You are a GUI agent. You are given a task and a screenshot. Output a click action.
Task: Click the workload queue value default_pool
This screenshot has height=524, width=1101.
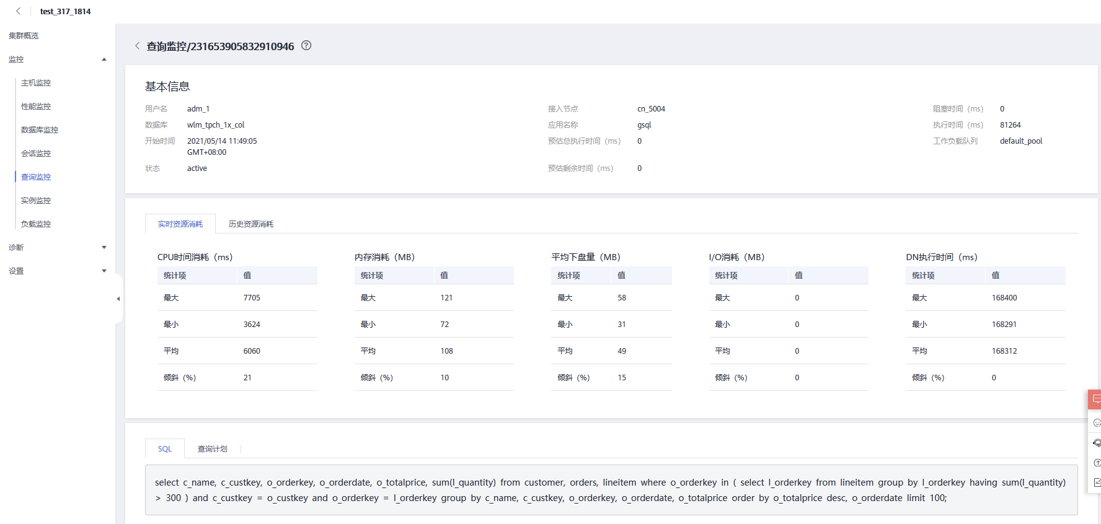click(1021, 141)
